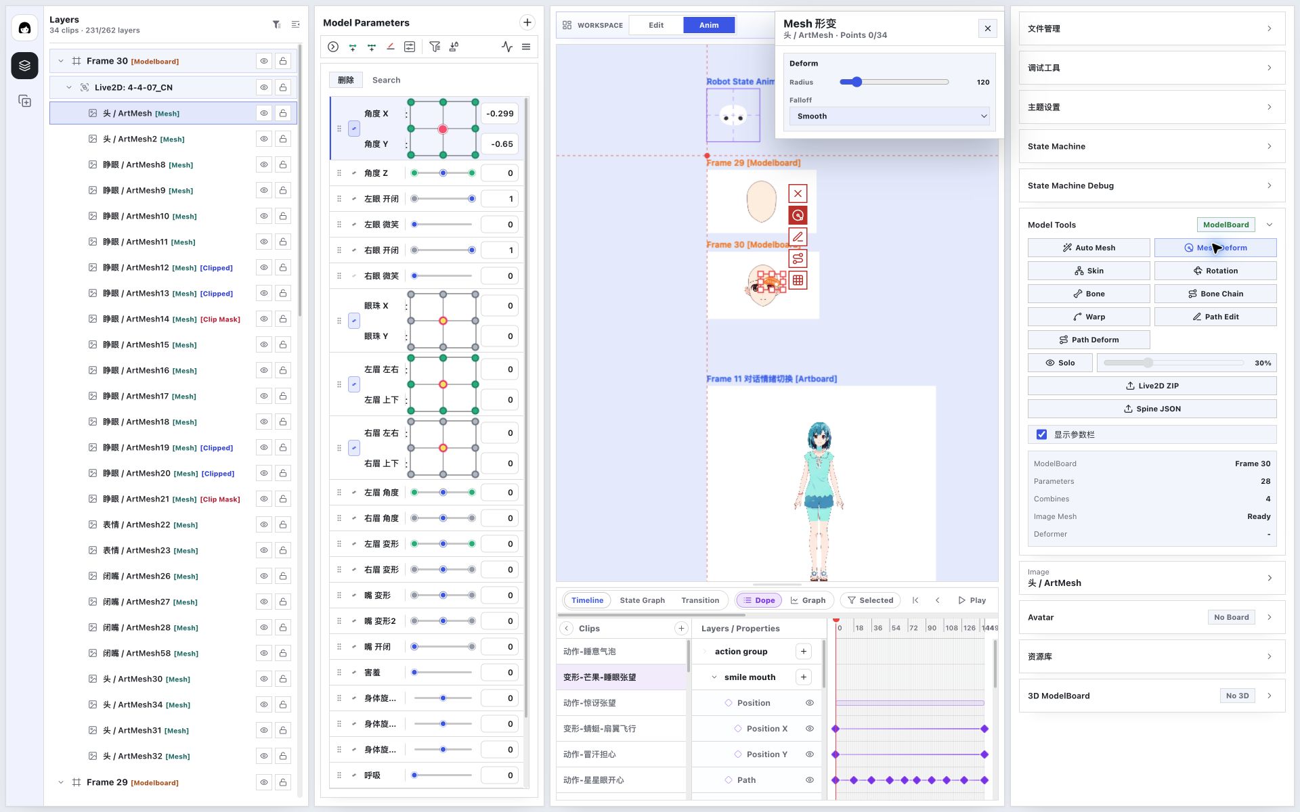This screenshot has width=1300, height=812.
Task: Hide the 表情 / ArtMesh22 layer
Action: point(264,524)
